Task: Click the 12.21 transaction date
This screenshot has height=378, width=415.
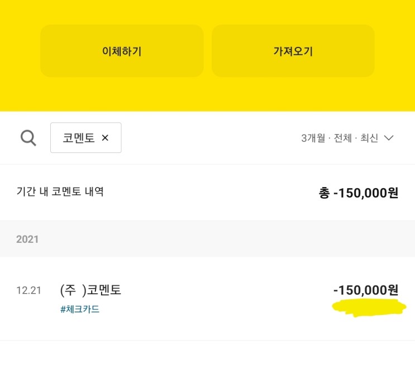Action: click(x=28, y=291)
